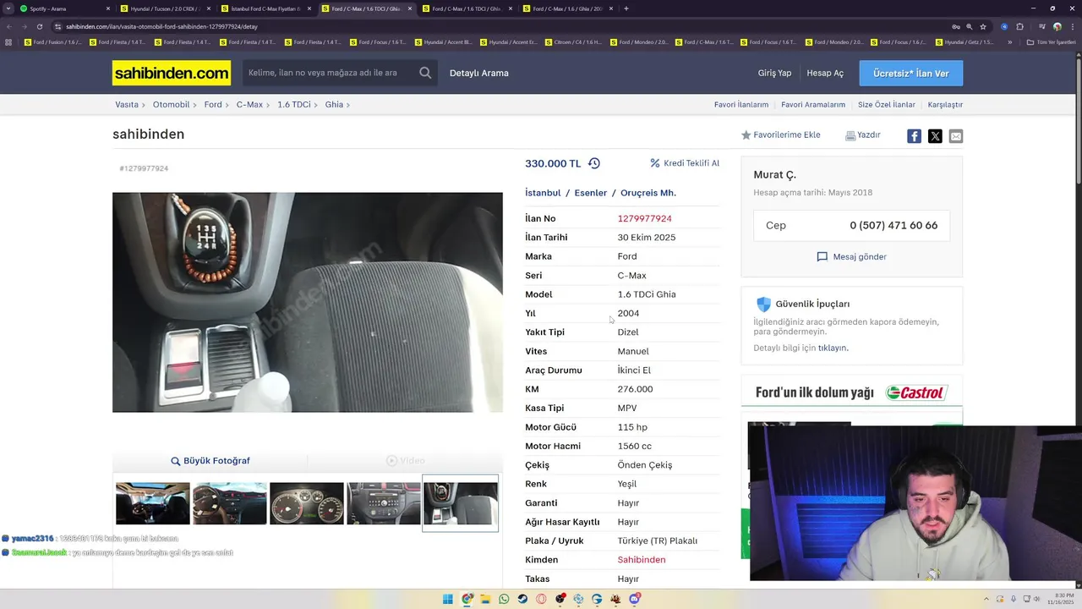Open Büyük Fotoğraf magnifier
The image size is (1082, 609).
pyautogui.click(x=176, y=461)
